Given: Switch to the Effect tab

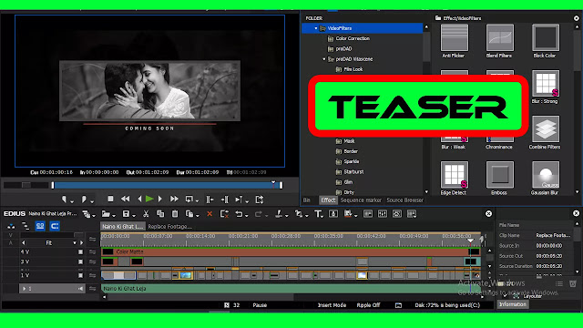Looking at the screenshot, I should [x=328, y=200].
